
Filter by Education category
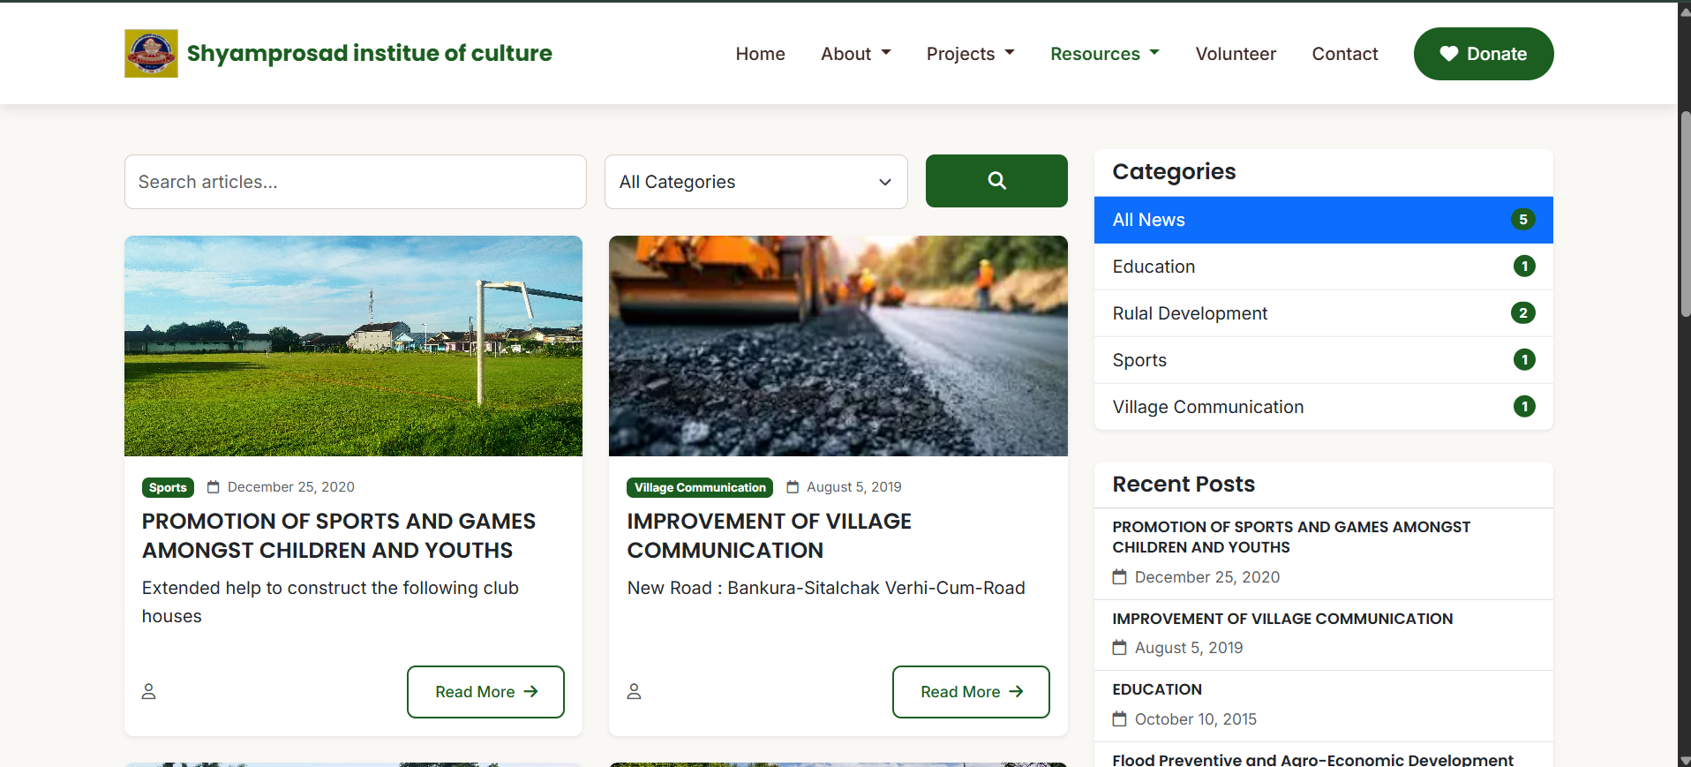[1323, 267]
